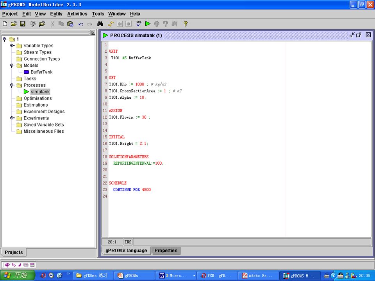The width and height of the screenshot is (375, 281).
Task: Close the project tree panel with its X icon
Action: pos(93,33)
